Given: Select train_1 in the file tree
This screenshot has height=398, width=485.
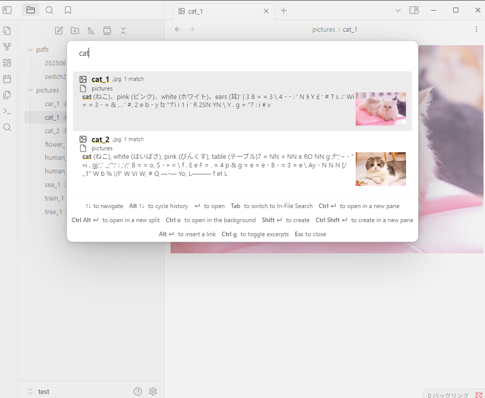Looking at the screenshot, I should point(54,198).
